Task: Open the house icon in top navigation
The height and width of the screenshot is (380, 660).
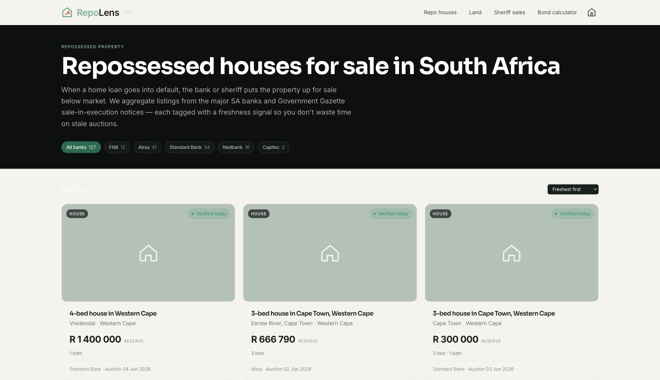Action: [591, 12]
